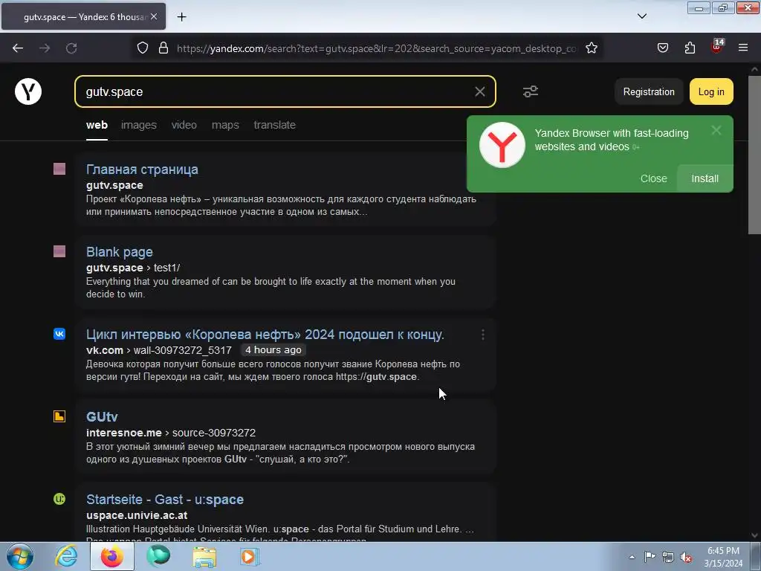Clear the search query with the X
This screenshot has height=571, width=761.
480,91
